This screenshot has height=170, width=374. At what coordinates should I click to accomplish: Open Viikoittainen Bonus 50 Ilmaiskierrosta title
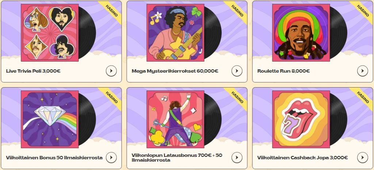tap(54, 158)
